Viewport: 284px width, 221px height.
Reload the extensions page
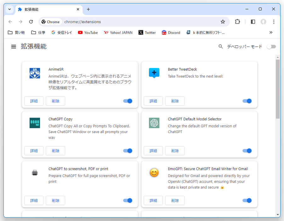[x=31, y=22]
